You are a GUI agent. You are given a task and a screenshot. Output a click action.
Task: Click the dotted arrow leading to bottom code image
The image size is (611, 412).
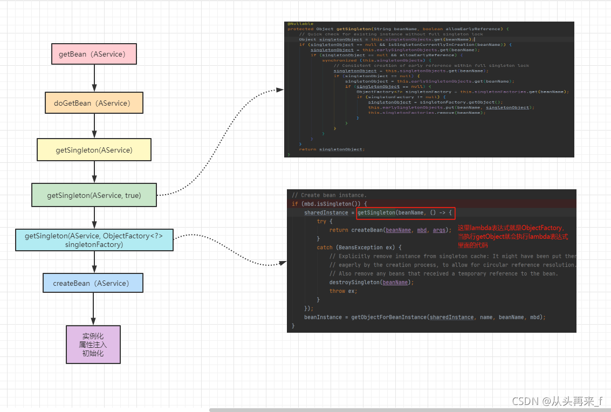tap(230, 250)
